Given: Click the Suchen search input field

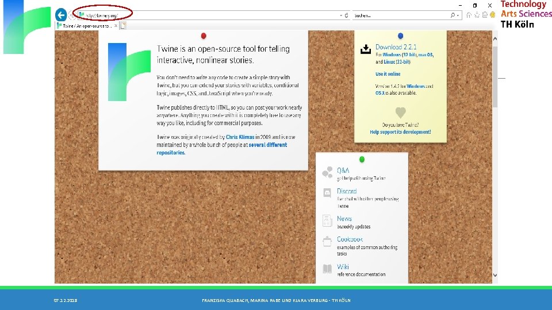Looking at the screenshot, I should [x=401, y=15].
